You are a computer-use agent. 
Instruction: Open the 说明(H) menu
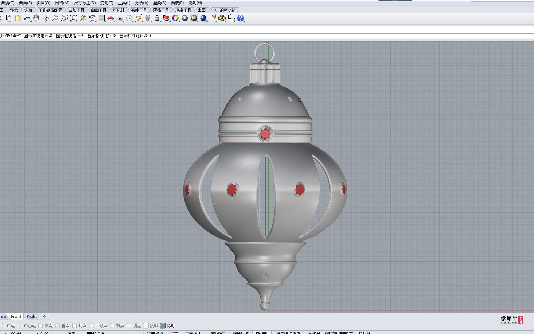(195, 3)
